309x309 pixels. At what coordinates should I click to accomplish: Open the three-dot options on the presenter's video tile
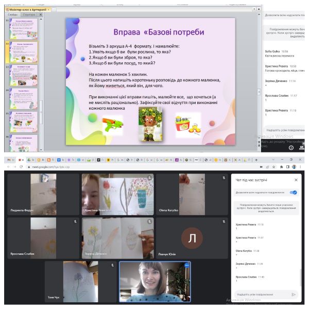click(186, 265)
